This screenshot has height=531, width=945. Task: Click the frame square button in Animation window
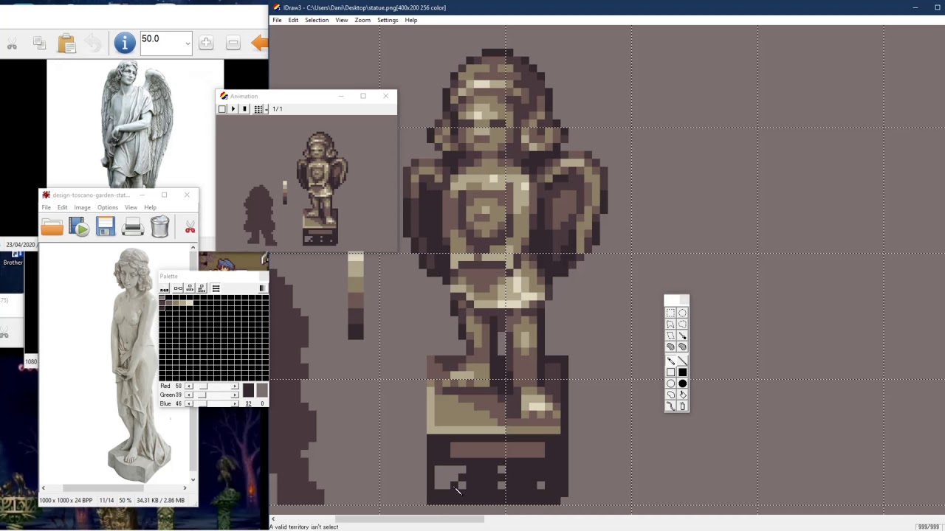tap(221, 109)
